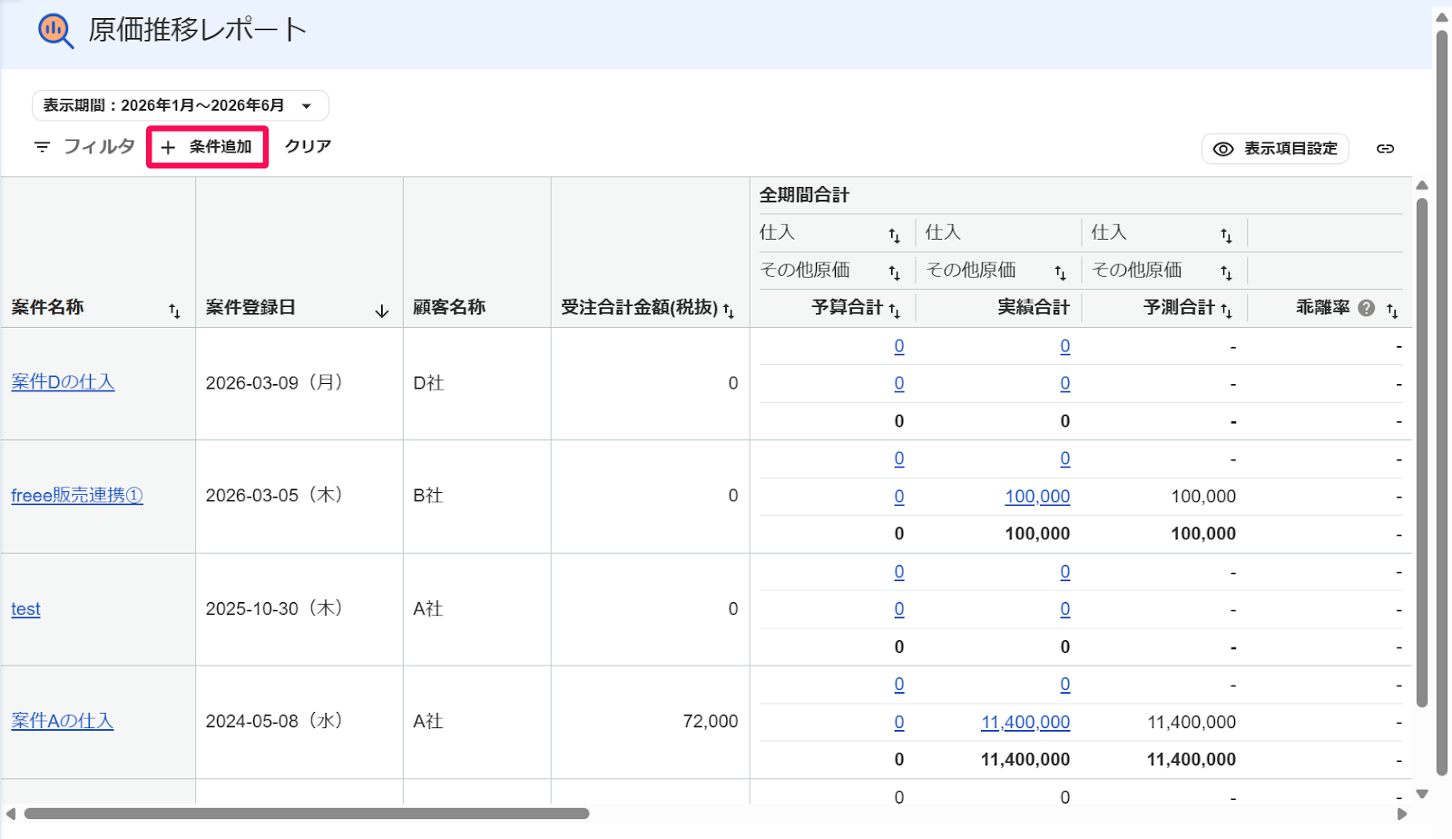The width and height of the screenshot is (1452, 839).
Task: Click the 顧客名称 column header
Action: 449,308
